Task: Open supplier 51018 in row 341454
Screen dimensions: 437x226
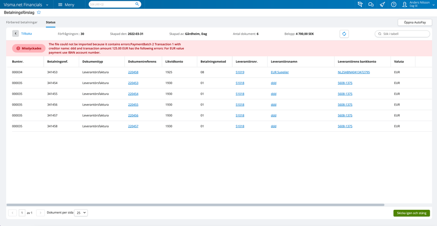Action: pyautogui.click(x=240, y=83)
